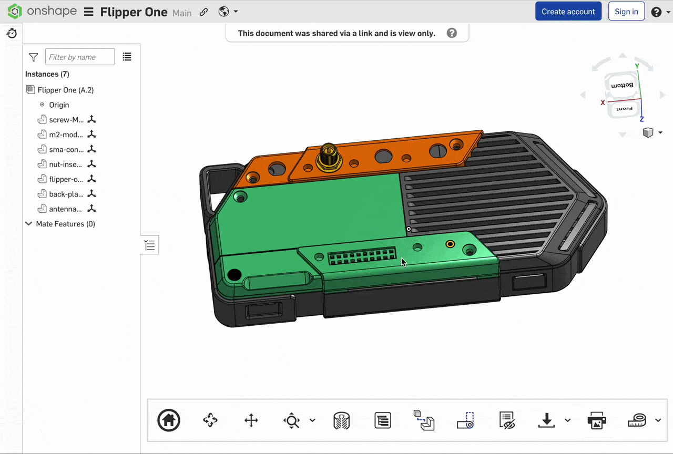Click the dashed-outline roller icon in the toolbar
This screenshot has height=454, width=673.
pos(465,420)
